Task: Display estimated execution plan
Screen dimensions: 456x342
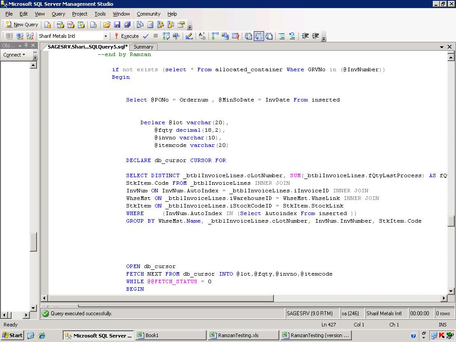Action: tap(167, 36)
